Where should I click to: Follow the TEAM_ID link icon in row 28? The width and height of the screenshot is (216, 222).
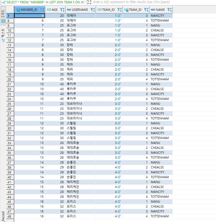(x=119, y=118)
